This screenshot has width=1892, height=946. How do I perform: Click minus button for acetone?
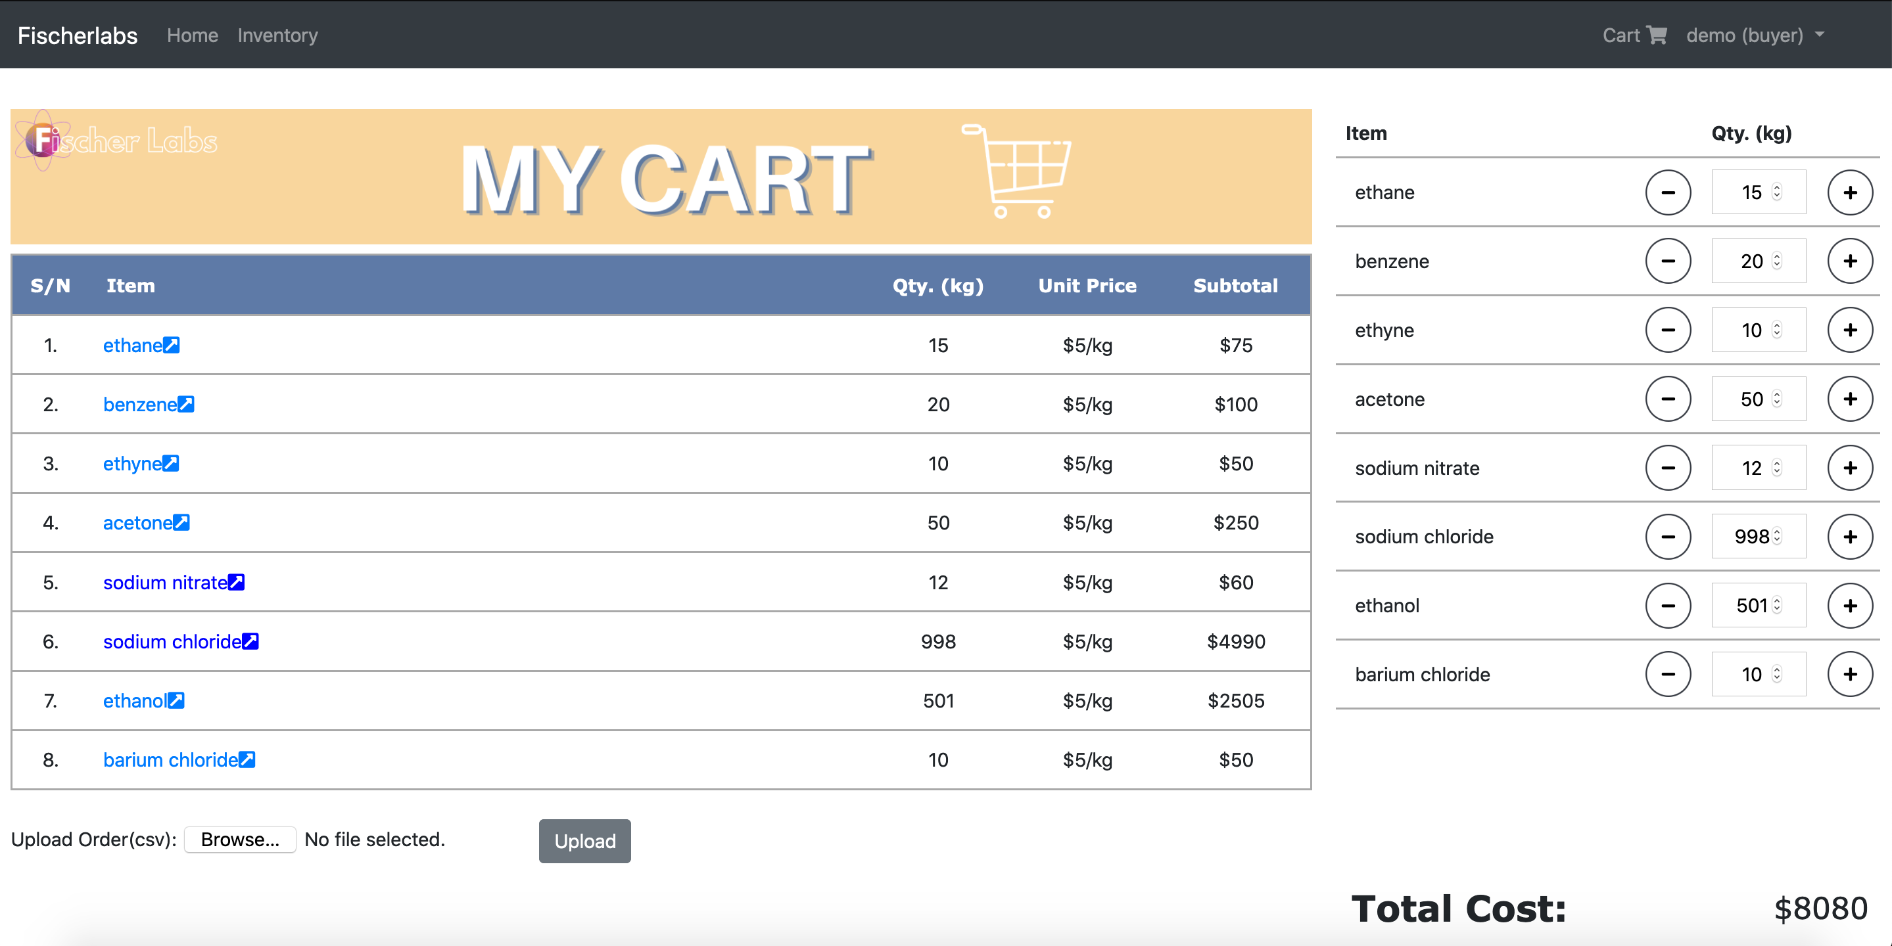click(x=1667, y=399)
